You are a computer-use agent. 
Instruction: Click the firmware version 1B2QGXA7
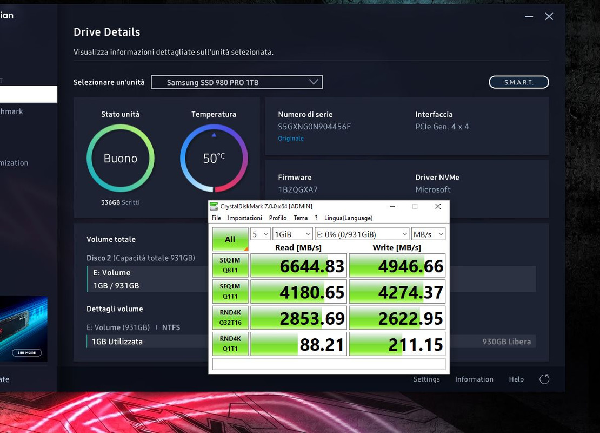[x=298, y=189]
